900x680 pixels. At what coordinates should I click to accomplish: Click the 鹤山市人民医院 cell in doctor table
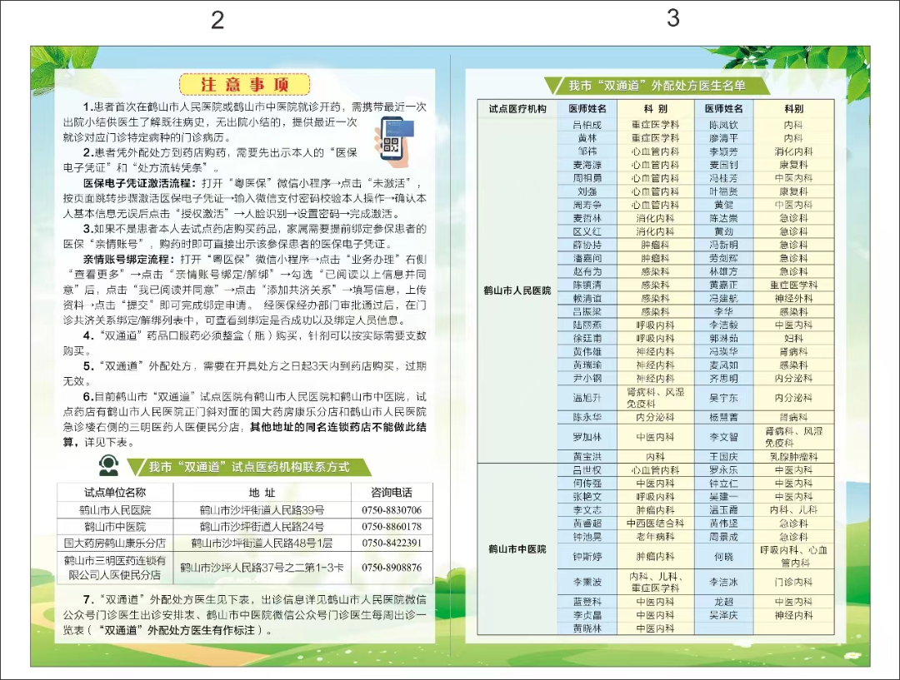coord(517,290)
